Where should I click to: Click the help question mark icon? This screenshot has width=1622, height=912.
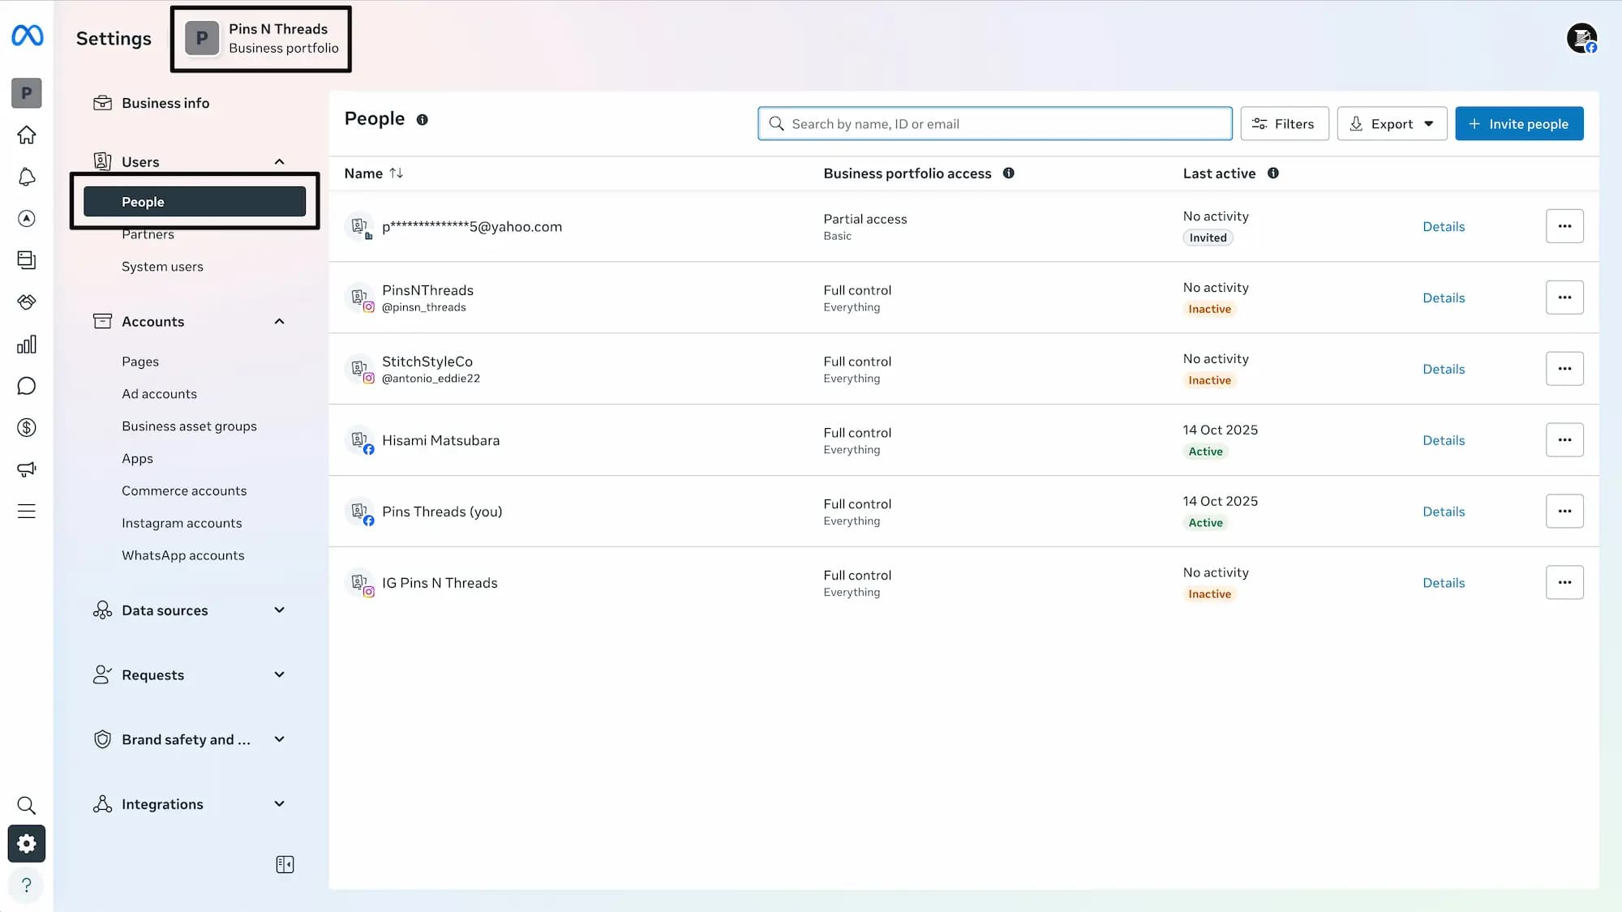(27, 885)
